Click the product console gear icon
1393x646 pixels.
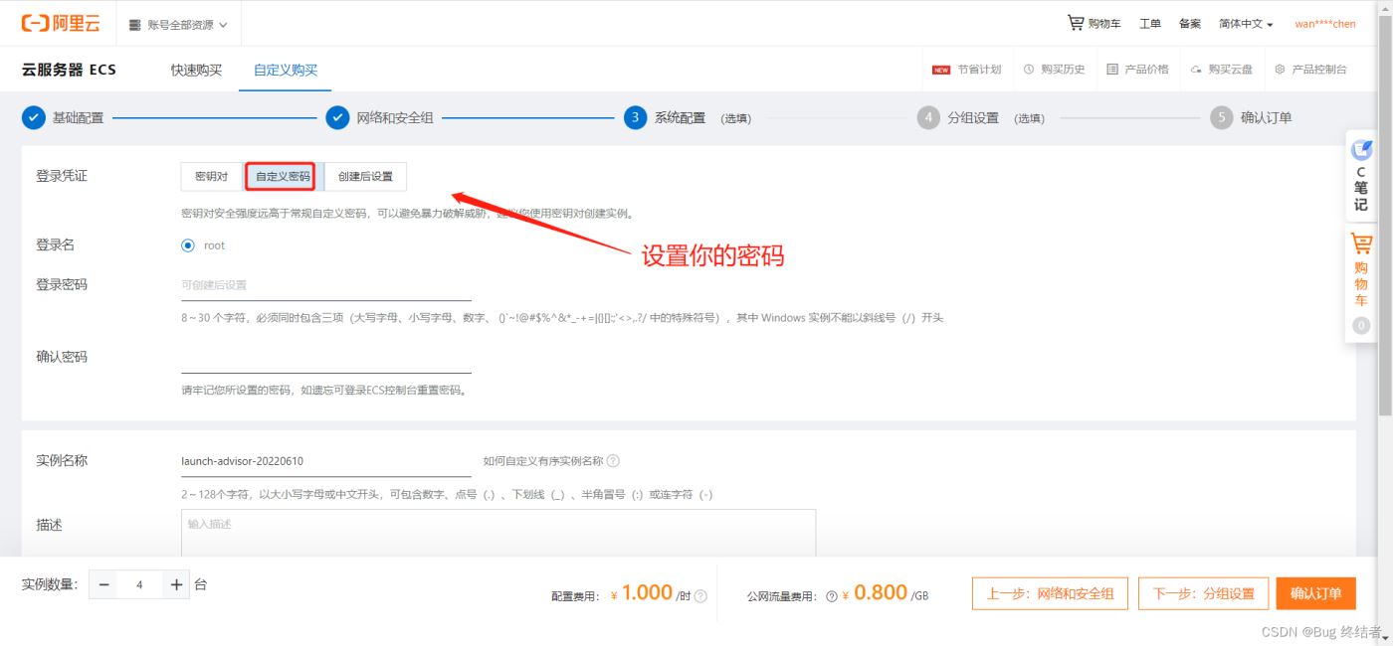pyautogui.click(x=1280, y=70)
